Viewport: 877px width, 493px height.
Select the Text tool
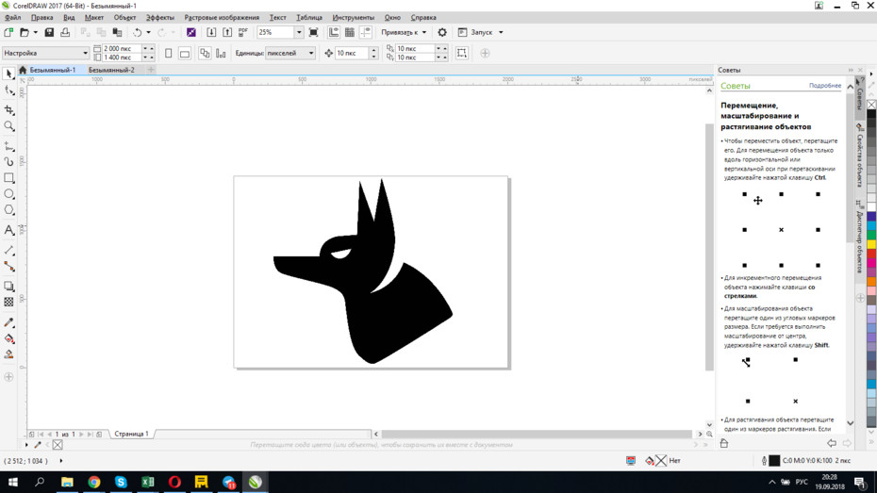8,230
